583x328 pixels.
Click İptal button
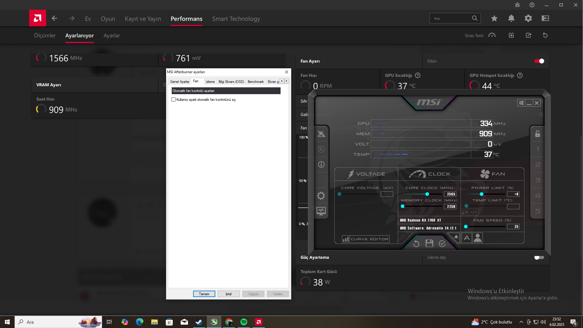tap(229, 294)
